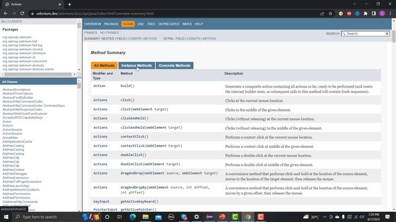396x222 pixels.
Task: Open the Mail app on taskbar
Action: (x=158, y=216)
